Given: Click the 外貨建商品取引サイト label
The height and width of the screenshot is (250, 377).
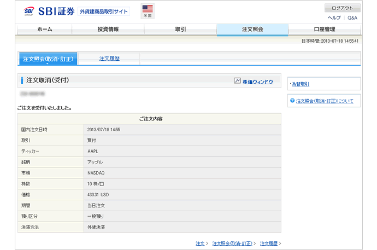Looking at the screenshot, I should [104, 11].
